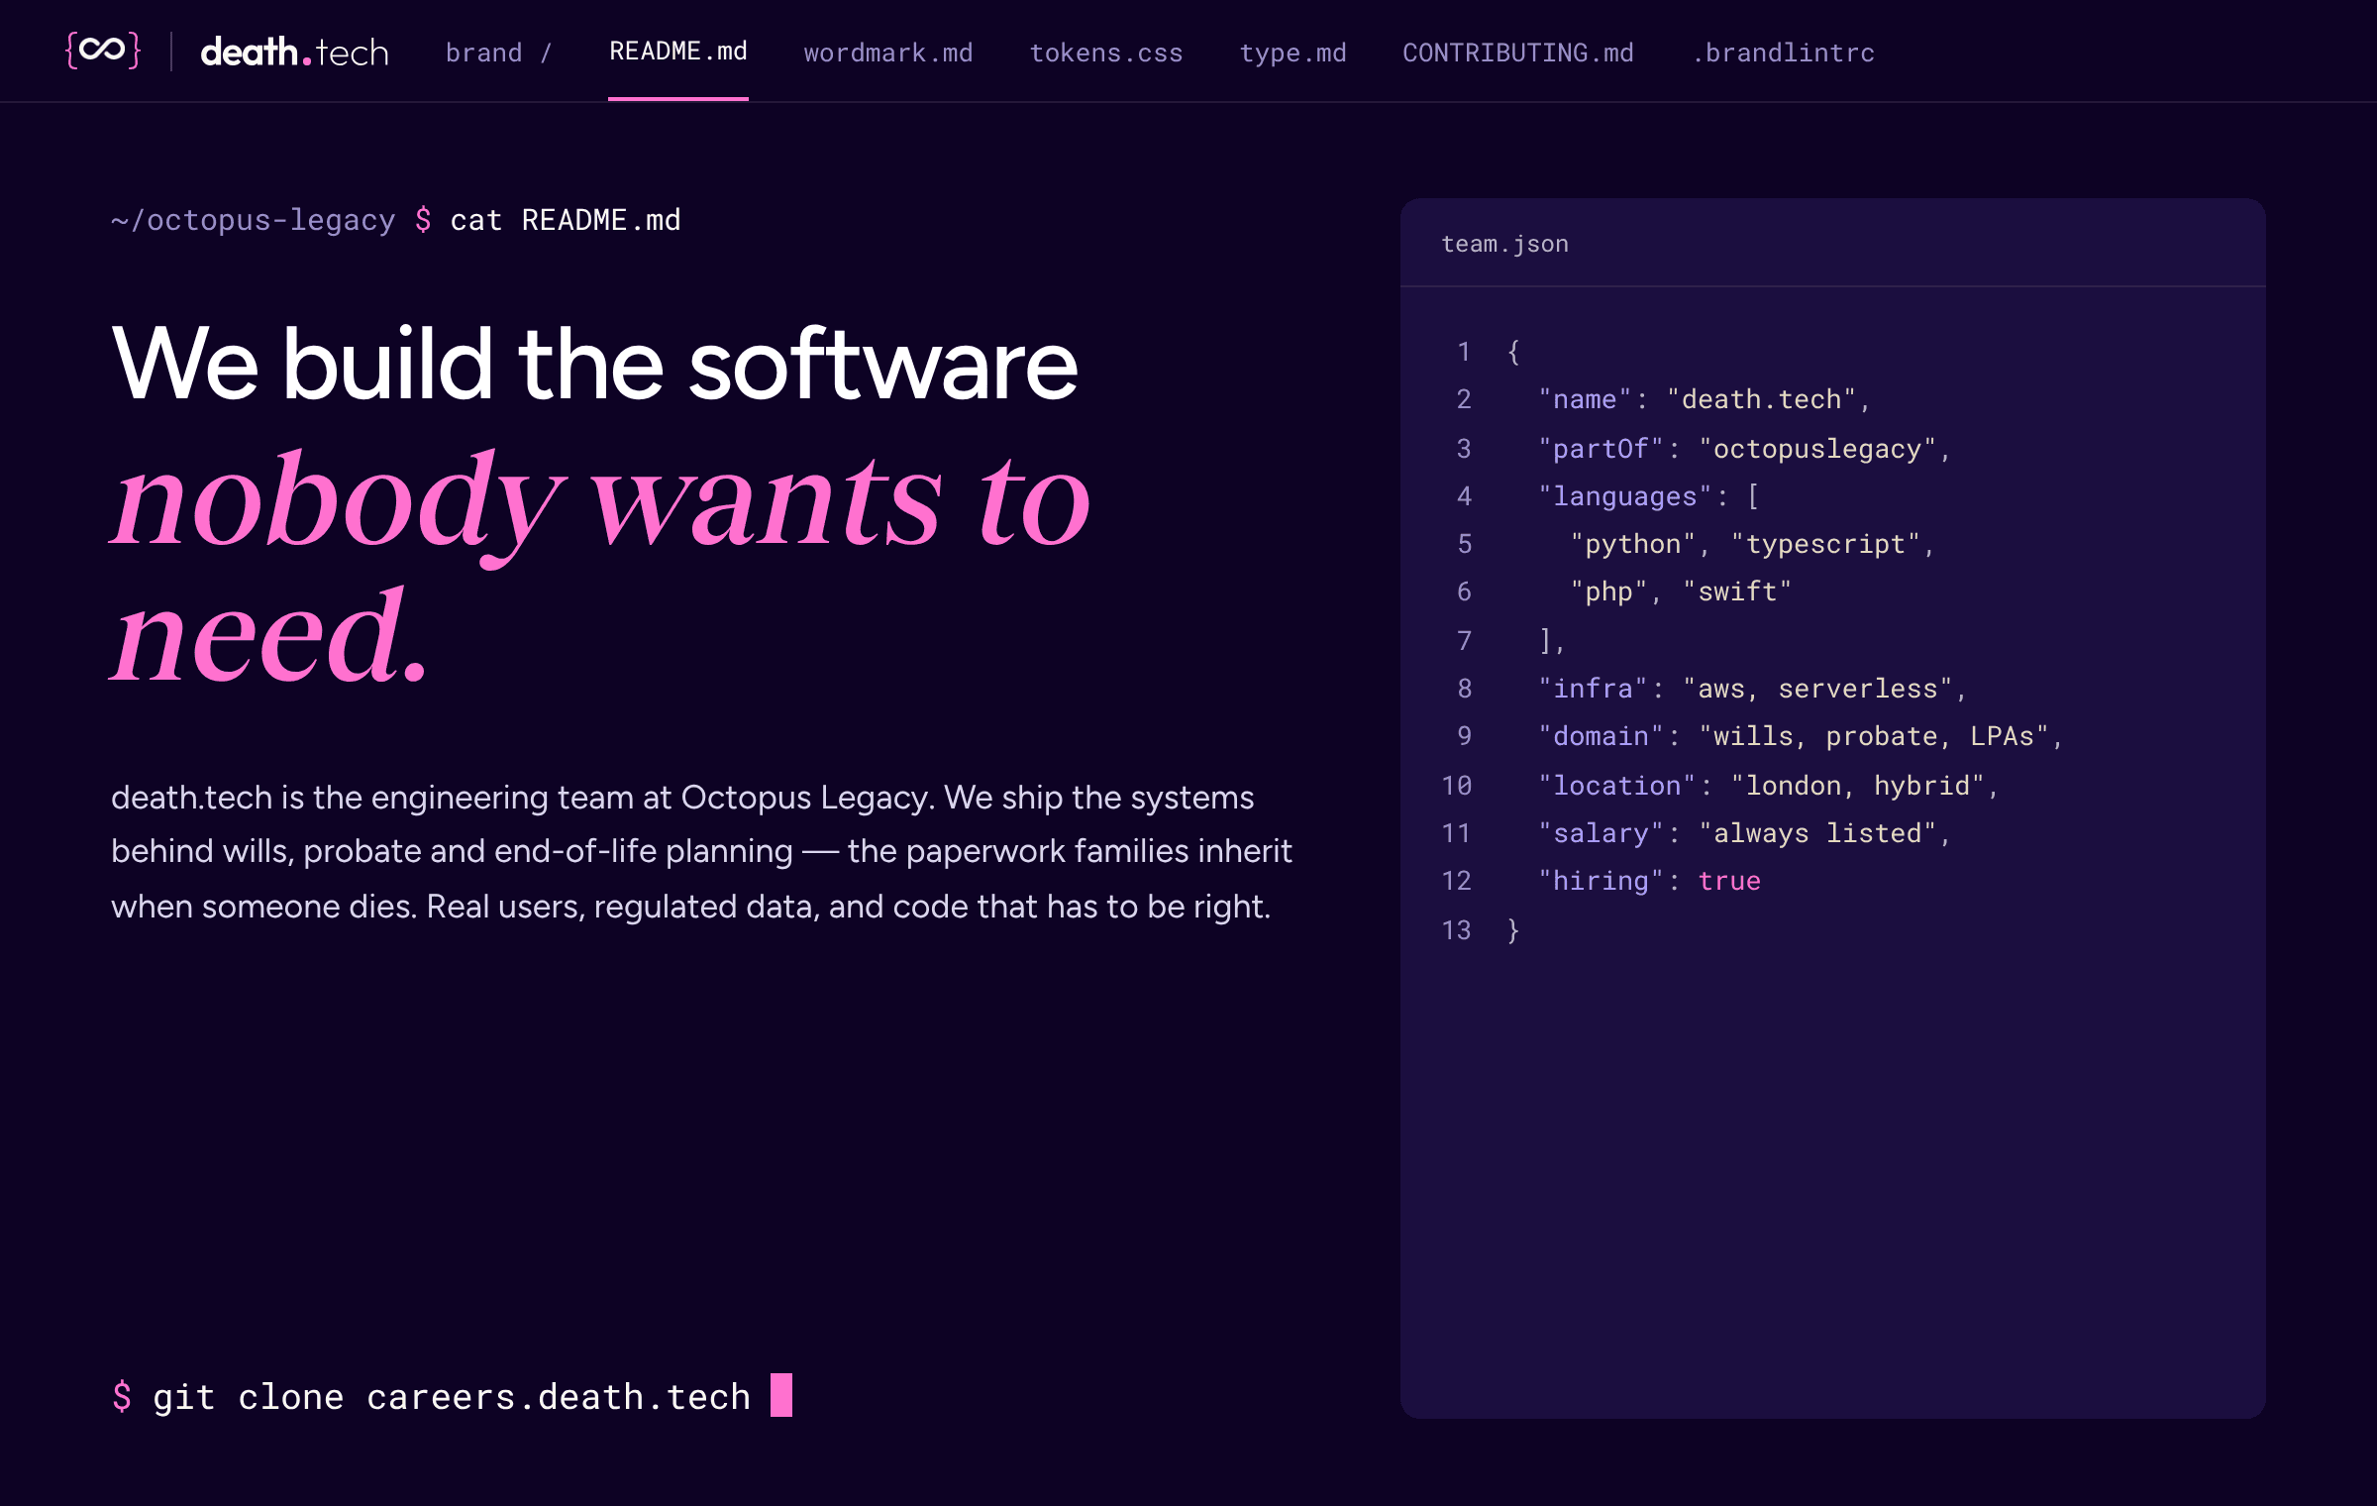The image size is (2377, 1506).
Task: Click the "location": "london, hybrid" line
Action: (x=1769, y=786)
